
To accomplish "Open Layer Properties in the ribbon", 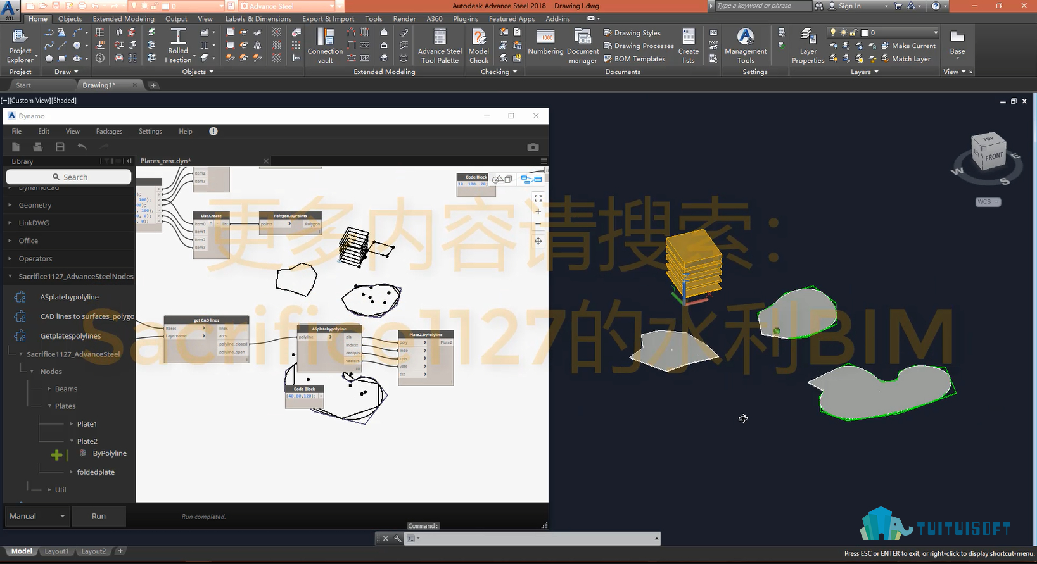I will click(808, 46).
